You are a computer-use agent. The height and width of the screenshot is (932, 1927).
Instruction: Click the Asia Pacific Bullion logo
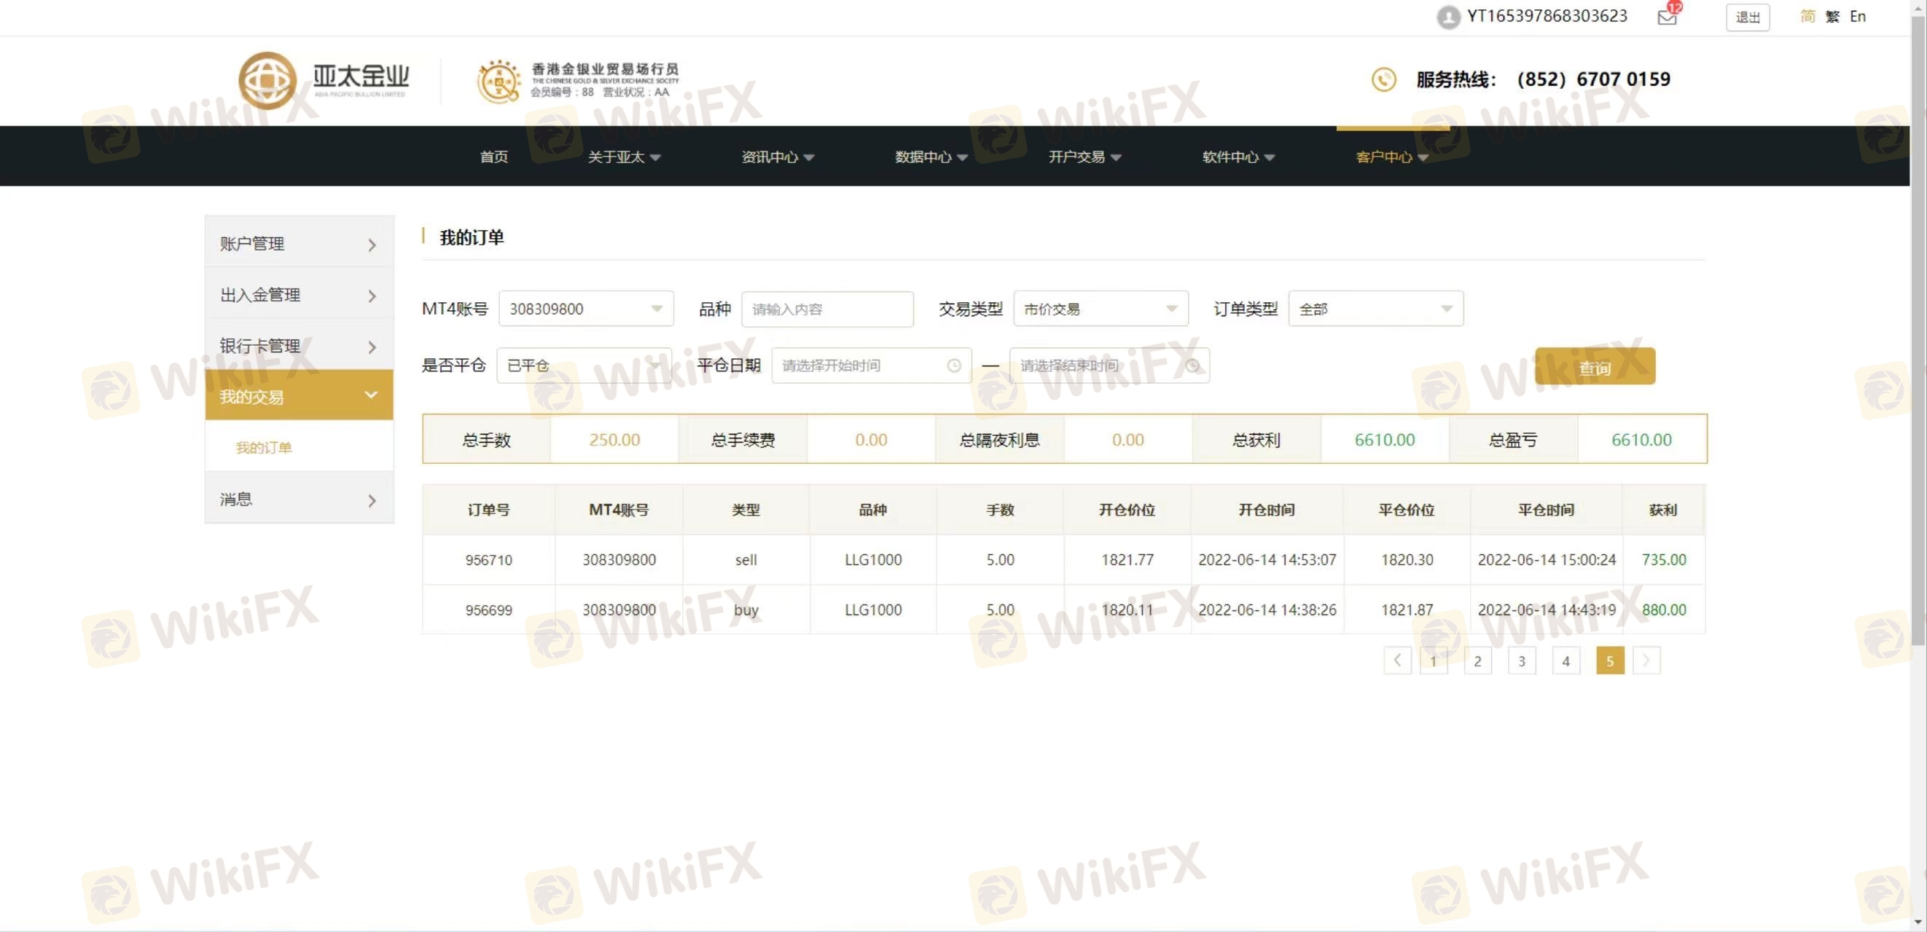pos(323,79)
